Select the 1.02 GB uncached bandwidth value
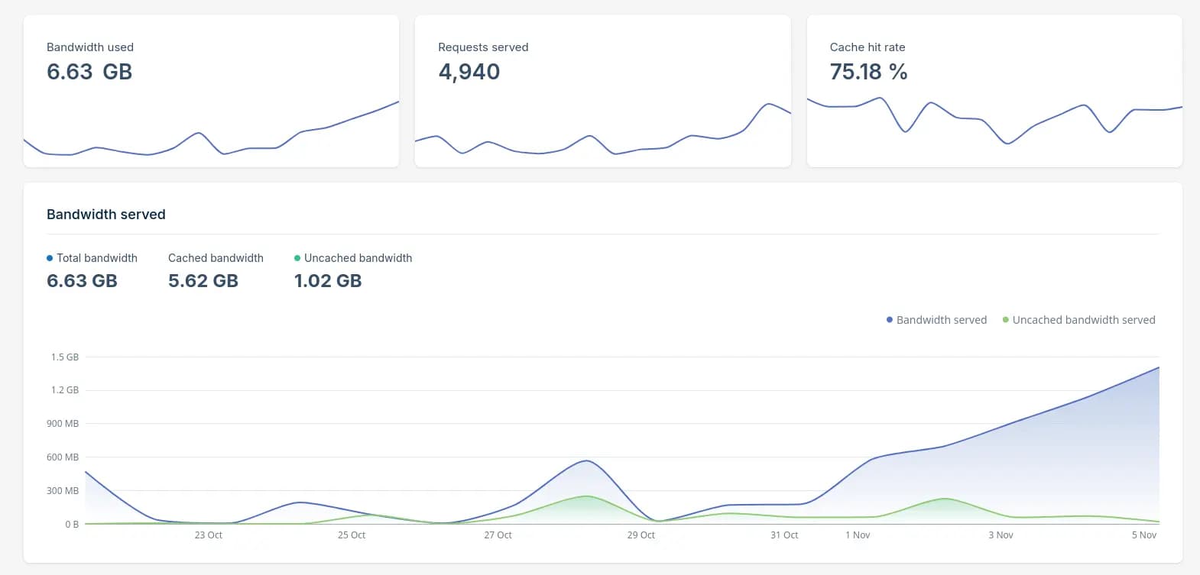This screenshot has height=575, width=1200. (x=328, y=281)
